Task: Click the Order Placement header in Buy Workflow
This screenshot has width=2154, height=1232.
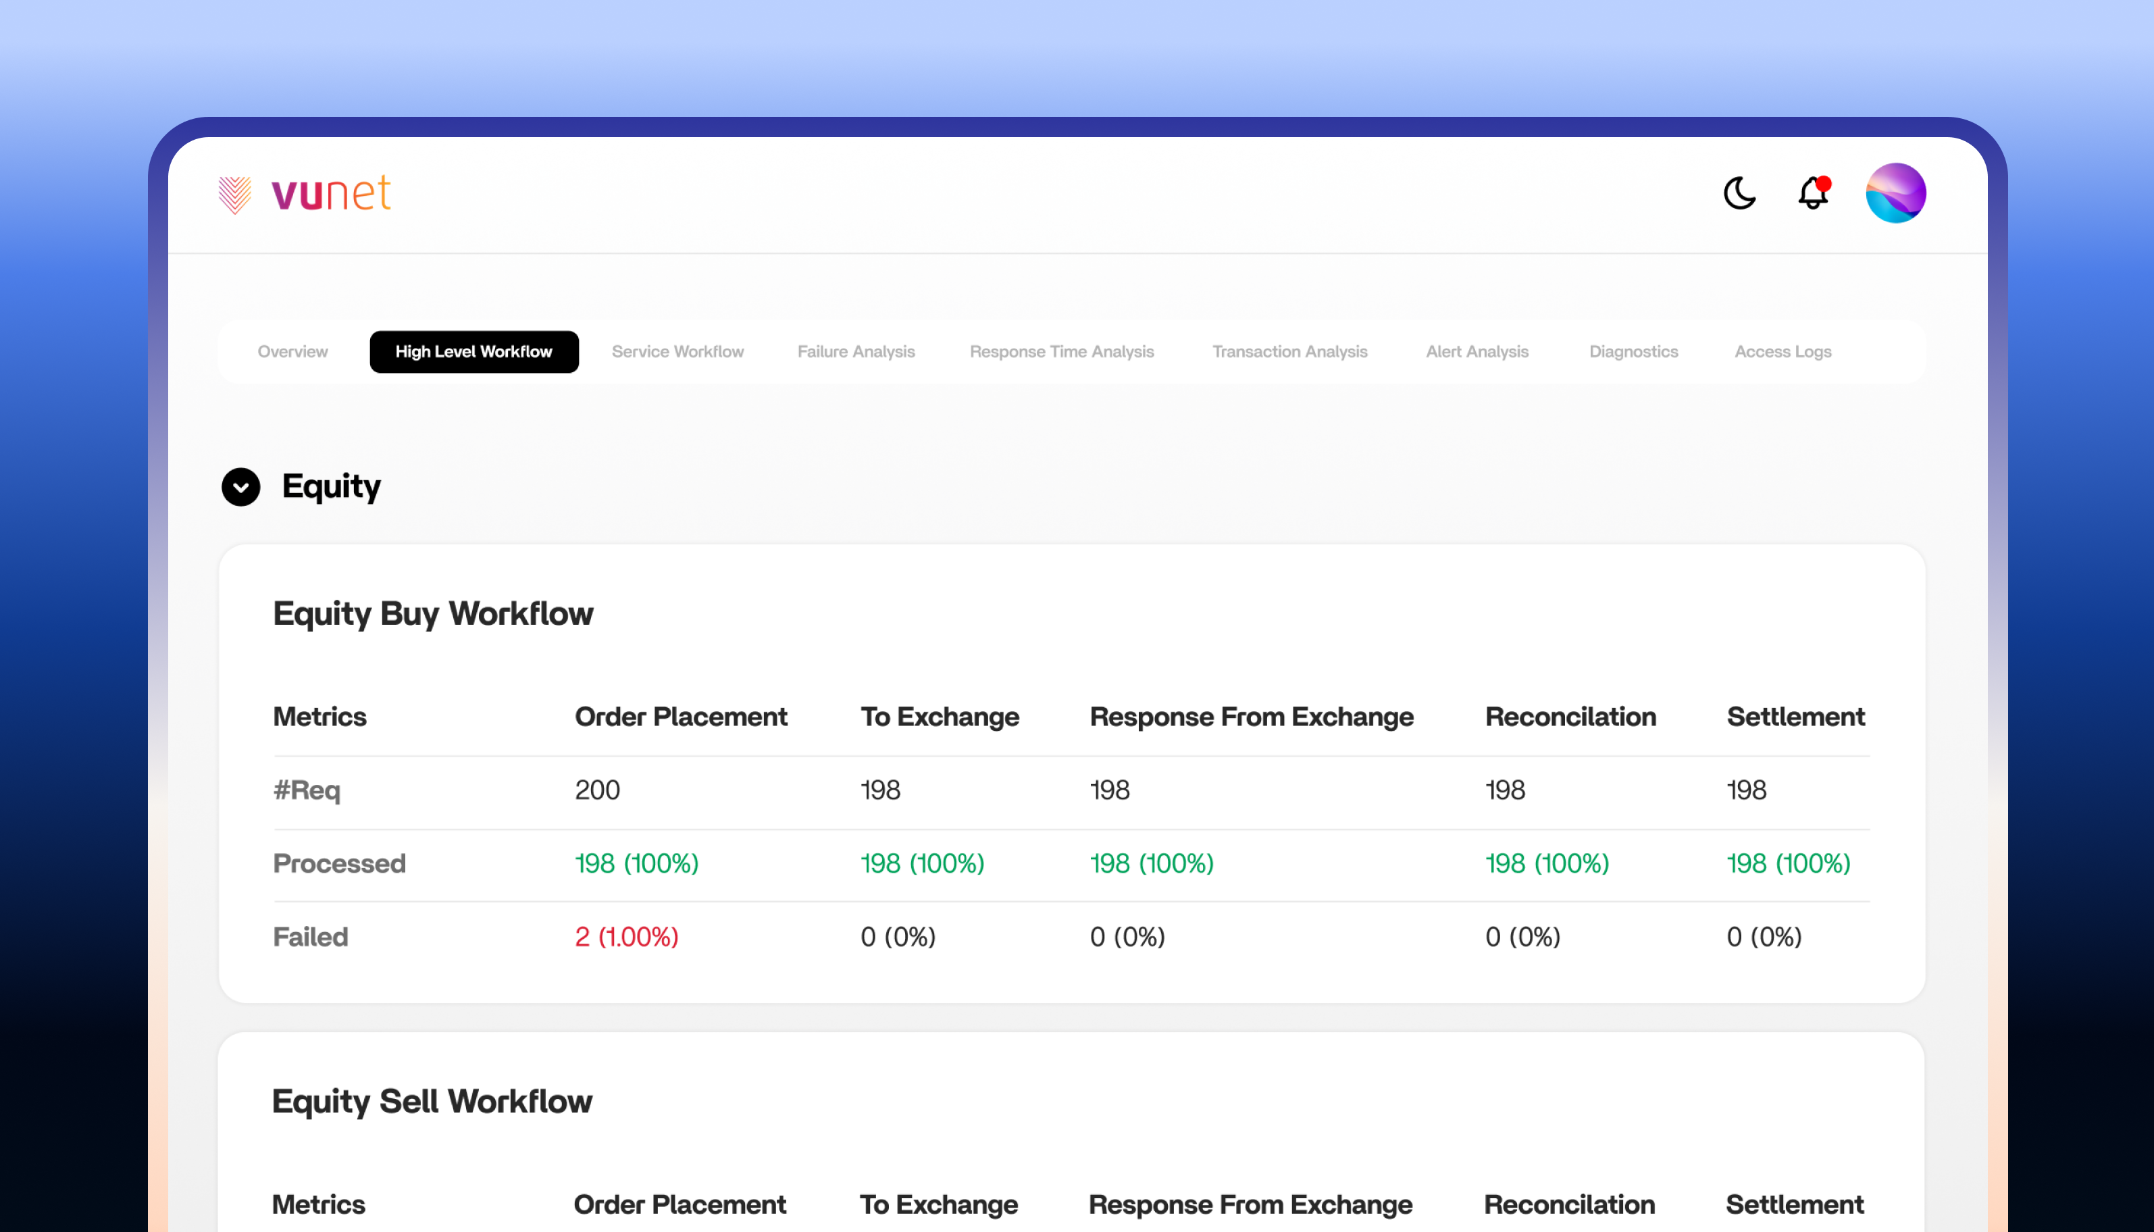Action: point(681,717)
